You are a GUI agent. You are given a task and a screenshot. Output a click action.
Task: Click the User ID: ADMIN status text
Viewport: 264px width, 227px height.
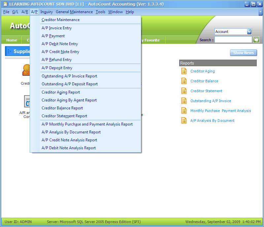pyautogui.click(x=18, y=222)
